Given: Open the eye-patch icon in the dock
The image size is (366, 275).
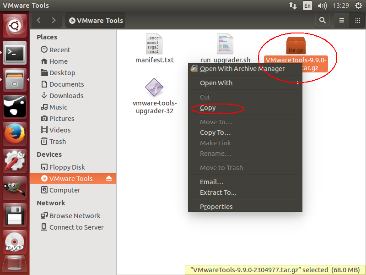Looking at the screenshot, I should pos(15,107).
